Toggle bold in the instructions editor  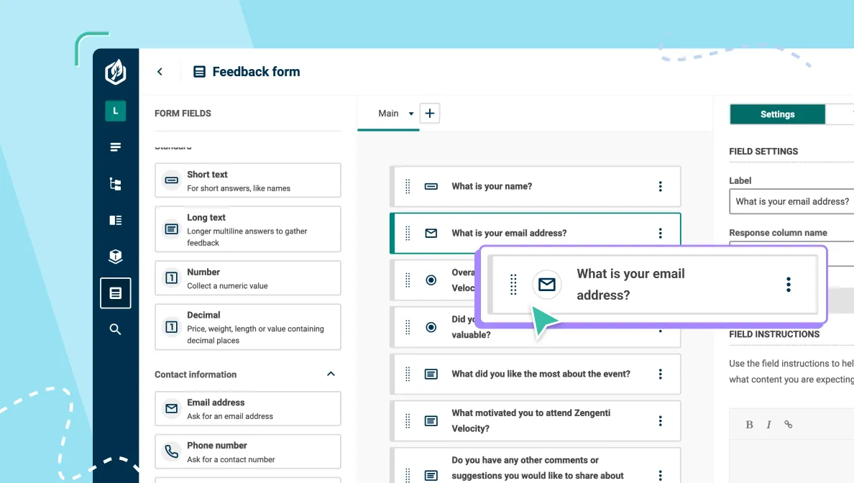point(750,425)
